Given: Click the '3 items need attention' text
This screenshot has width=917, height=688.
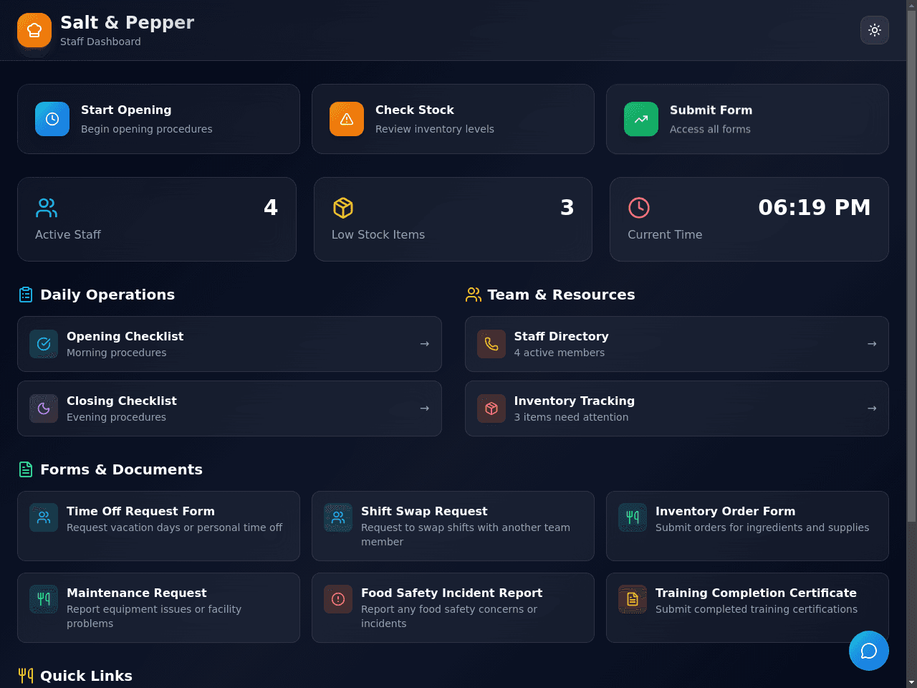Looking at the screenshot, I should pyautogui.click(x=571, y=417).
